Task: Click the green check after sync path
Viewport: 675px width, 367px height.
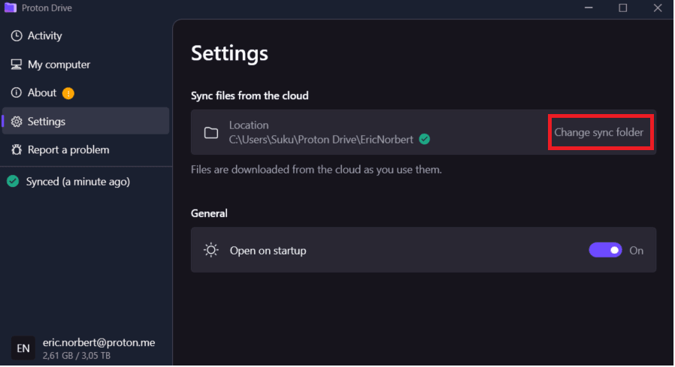Action: pyautogui.click(x=425, y=140)
